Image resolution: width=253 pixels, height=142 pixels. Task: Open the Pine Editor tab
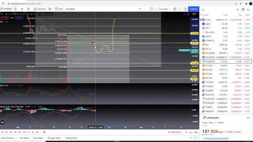pos(38,138)
